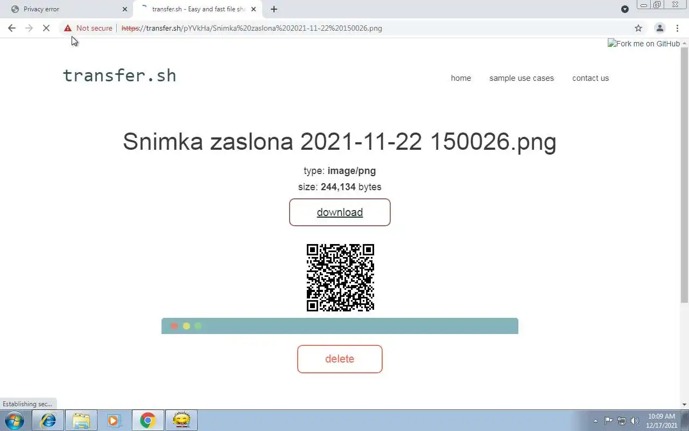
Task: Click scrollbar down arrow
Action: point(685,404)
